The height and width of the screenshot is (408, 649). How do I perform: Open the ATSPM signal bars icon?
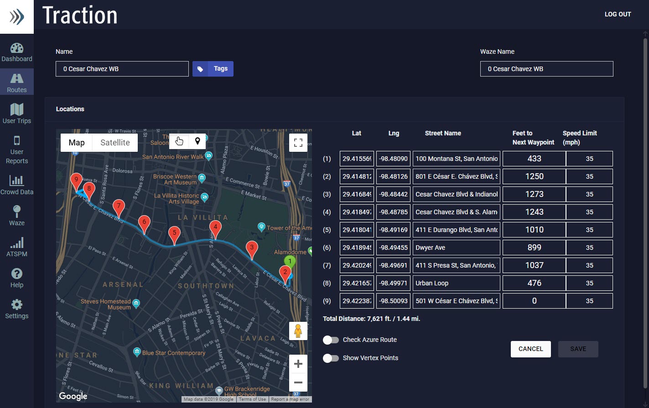pyautogui.click(x=17, y=243)
